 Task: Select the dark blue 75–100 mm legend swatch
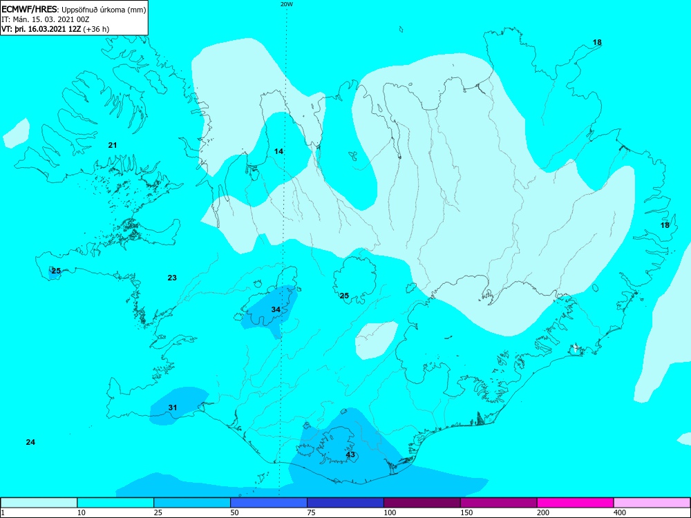pos(345,503)
